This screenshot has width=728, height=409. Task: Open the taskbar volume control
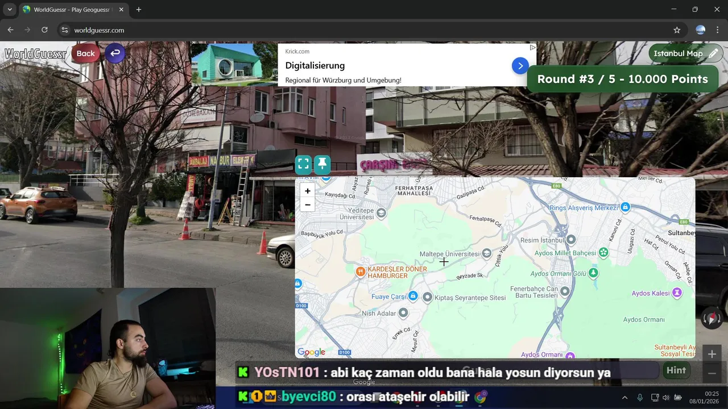(666, 398)
